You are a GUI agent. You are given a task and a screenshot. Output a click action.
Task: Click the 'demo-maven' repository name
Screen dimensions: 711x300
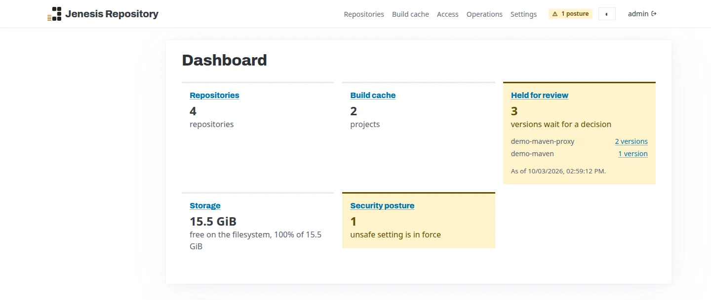(x=532, y=154)
